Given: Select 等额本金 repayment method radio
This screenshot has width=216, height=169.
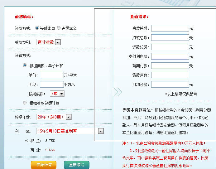Looking at the screenshot, I should [59, 28].
